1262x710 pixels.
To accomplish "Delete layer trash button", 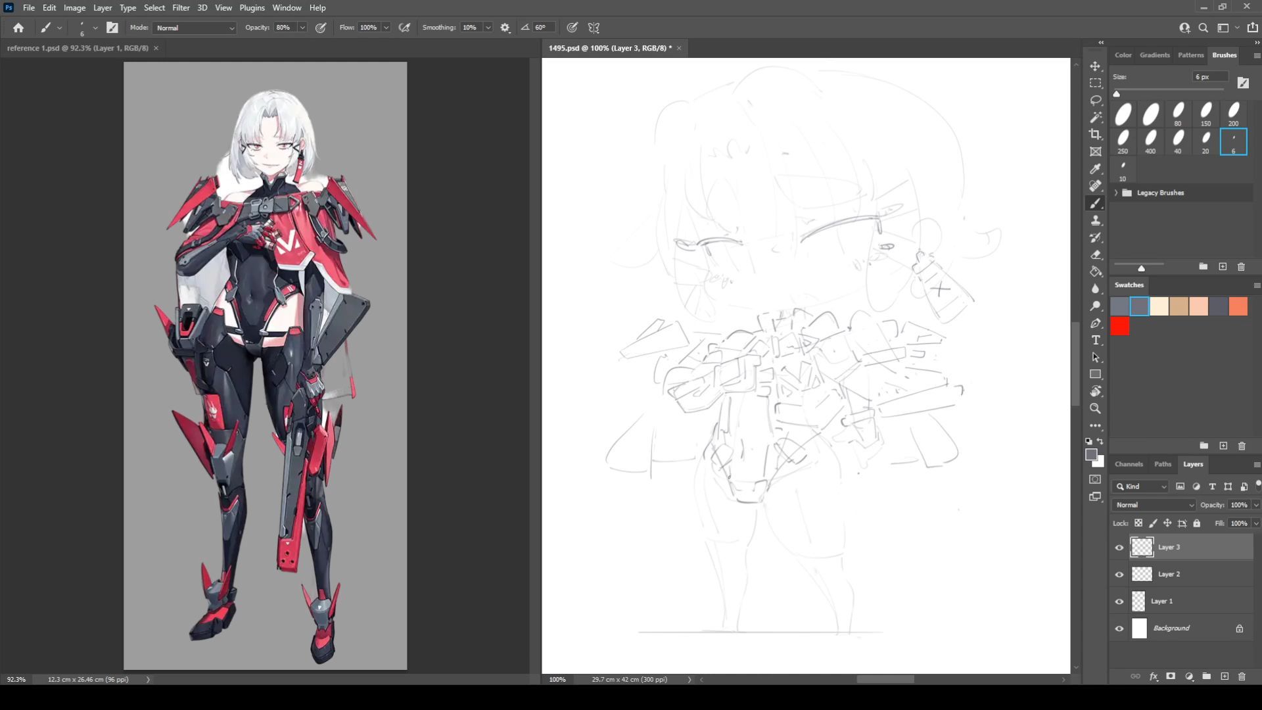I will 1242,676.
